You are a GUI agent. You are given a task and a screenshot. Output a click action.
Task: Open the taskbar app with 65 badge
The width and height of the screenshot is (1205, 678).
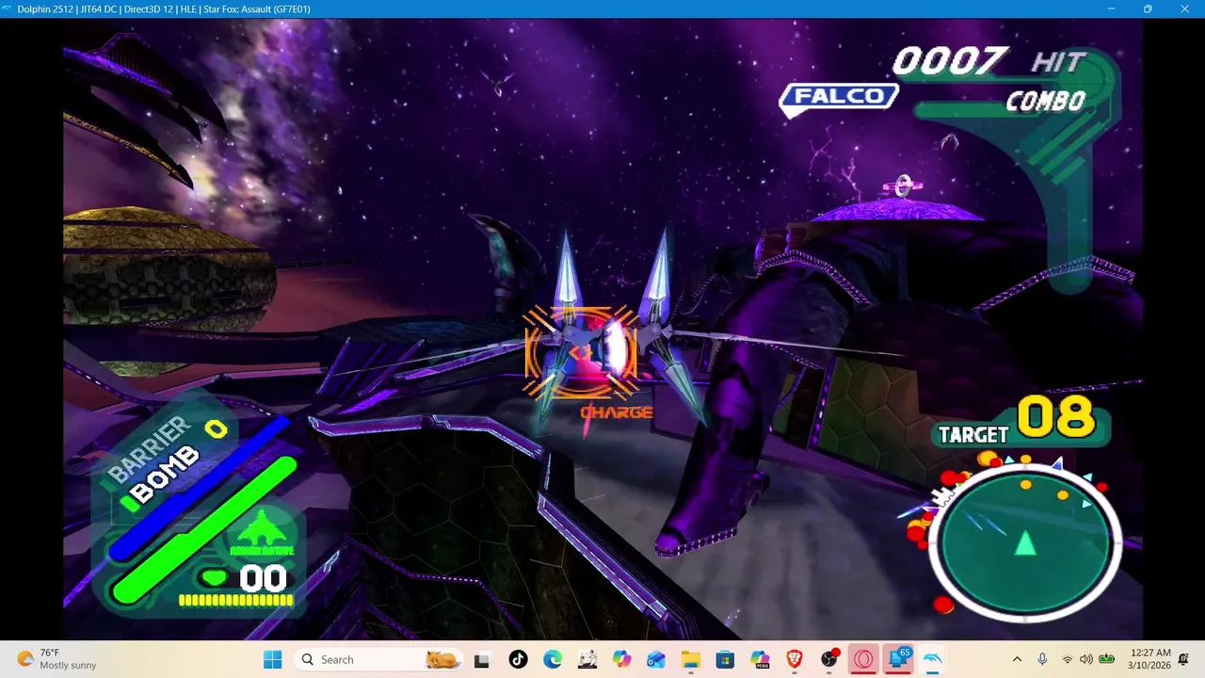(898, 659)
